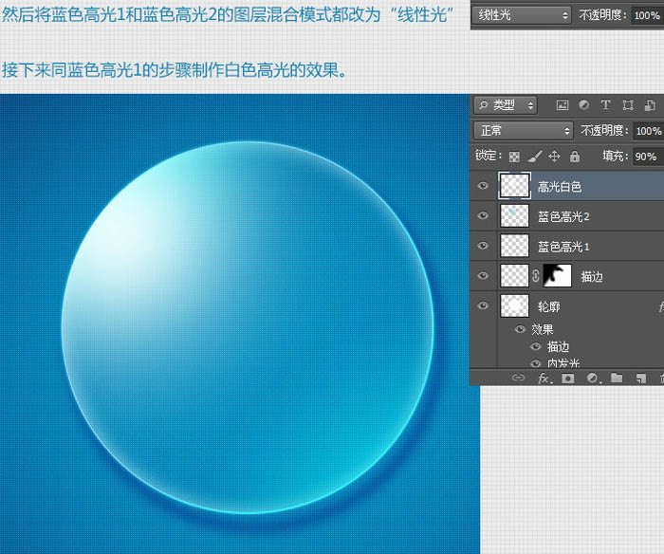
Task: Hide the 蓝色高光1 layer
Action: pyautogui.click(x=483, y=246)
